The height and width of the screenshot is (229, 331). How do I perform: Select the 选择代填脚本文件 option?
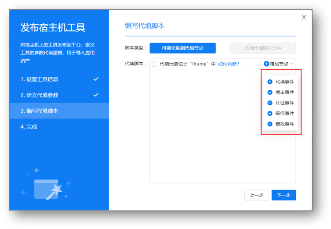(262, 48)
